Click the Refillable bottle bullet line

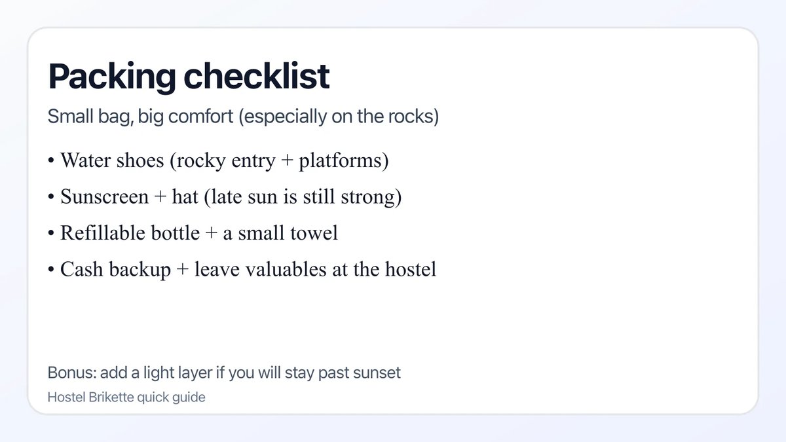[x=199, y=233]
